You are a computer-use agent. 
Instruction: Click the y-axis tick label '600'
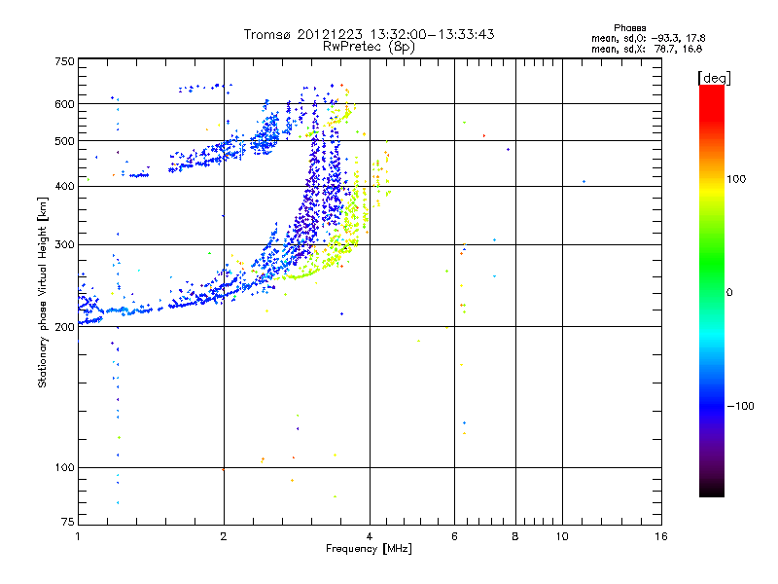(64, 104)
